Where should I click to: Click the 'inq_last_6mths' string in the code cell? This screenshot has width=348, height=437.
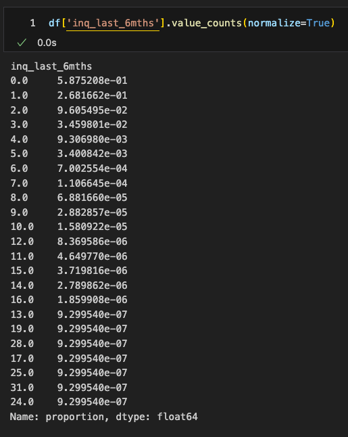tap(113, 23)
